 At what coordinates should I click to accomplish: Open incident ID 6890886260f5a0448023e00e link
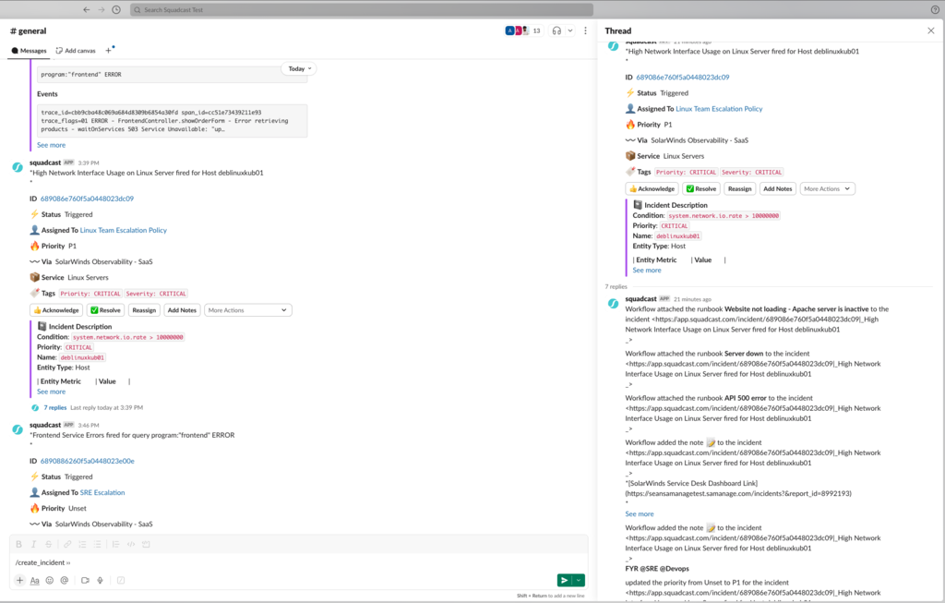click(x=88, y=461)
